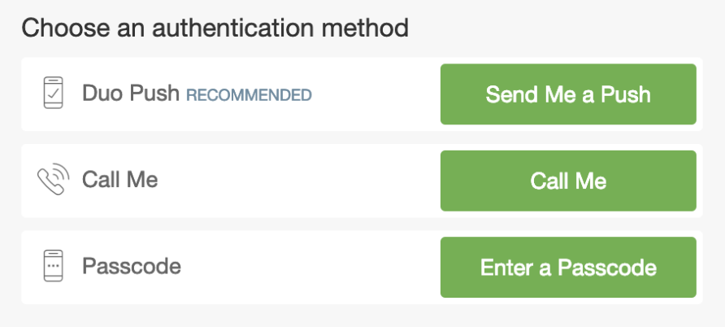
Task: Request a Duo push notification
Action: click(568, 94)
